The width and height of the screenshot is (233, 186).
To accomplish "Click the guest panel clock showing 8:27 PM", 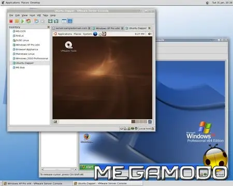I will [x=140, y=34].
